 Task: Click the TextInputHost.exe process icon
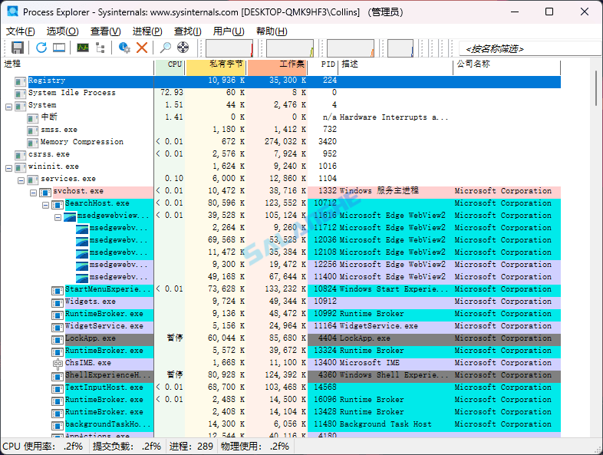pyautogui.click(x=58, y=389)
